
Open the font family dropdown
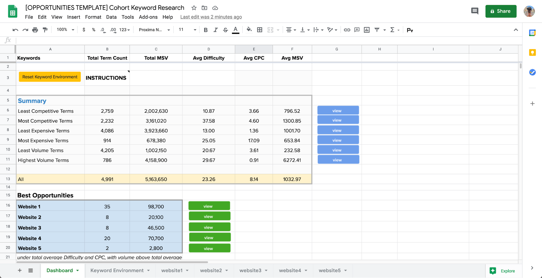pyautogui.click(x=154, y=30)
